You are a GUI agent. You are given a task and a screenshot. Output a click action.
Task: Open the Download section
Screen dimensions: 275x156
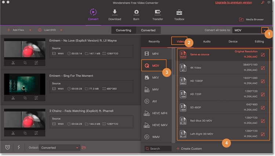tap(114, 15)
